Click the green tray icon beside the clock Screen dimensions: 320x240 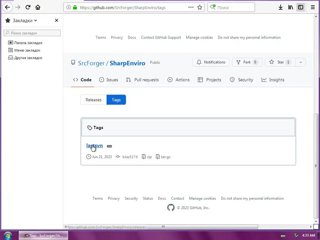[x=296, y=235]
